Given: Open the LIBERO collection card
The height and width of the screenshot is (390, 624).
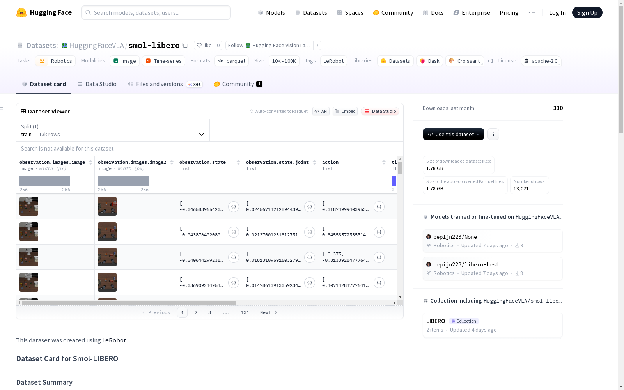Looking at the screenshot, I should click(x=493, y=325).
